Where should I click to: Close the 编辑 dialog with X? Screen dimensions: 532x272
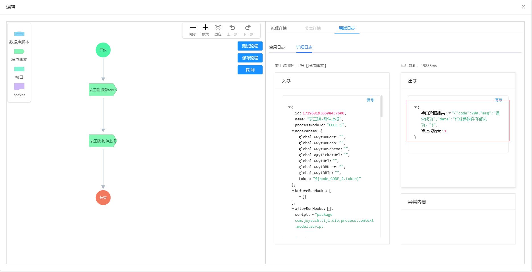(523, 7)
